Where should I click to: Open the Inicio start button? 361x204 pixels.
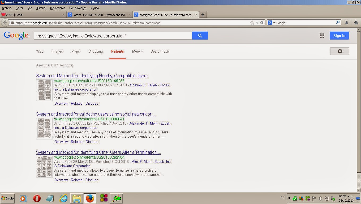[7, 198]
